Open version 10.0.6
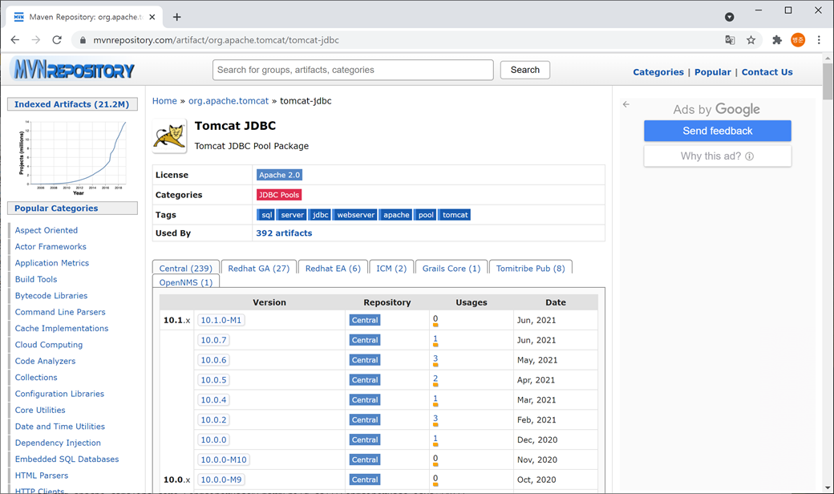 [213, 360]
